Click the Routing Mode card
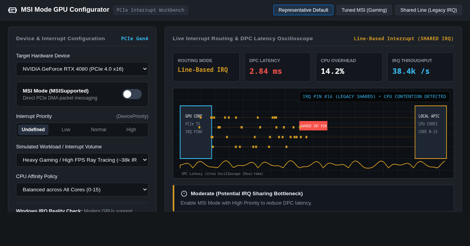470x246 pixels. click(x=206, y=67)
